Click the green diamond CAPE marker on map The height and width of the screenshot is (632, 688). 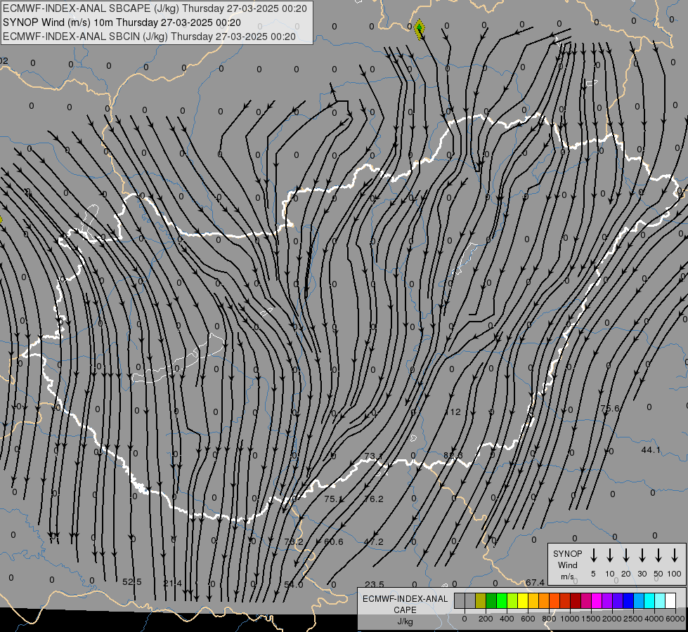point(420,29)
